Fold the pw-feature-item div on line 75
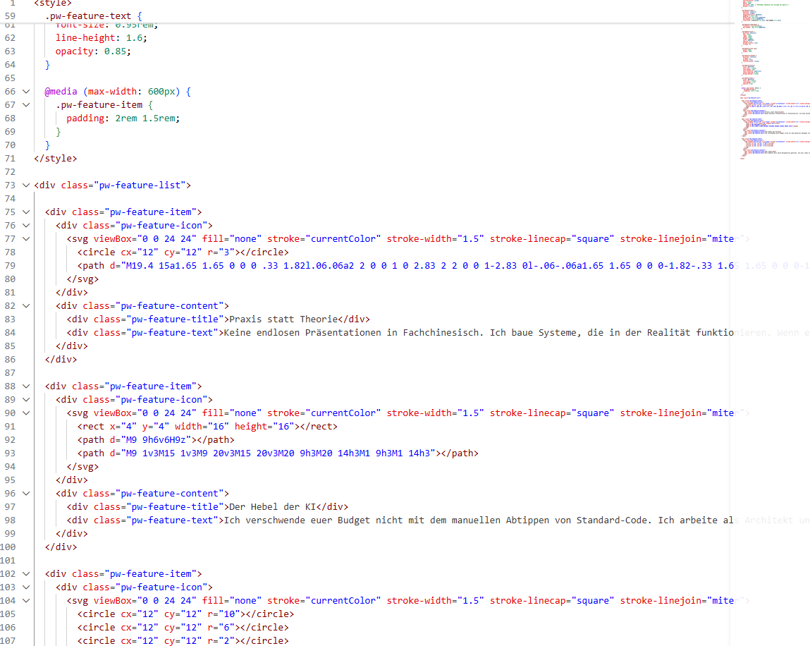Viewport: 810px width, 646px height. 26,212
